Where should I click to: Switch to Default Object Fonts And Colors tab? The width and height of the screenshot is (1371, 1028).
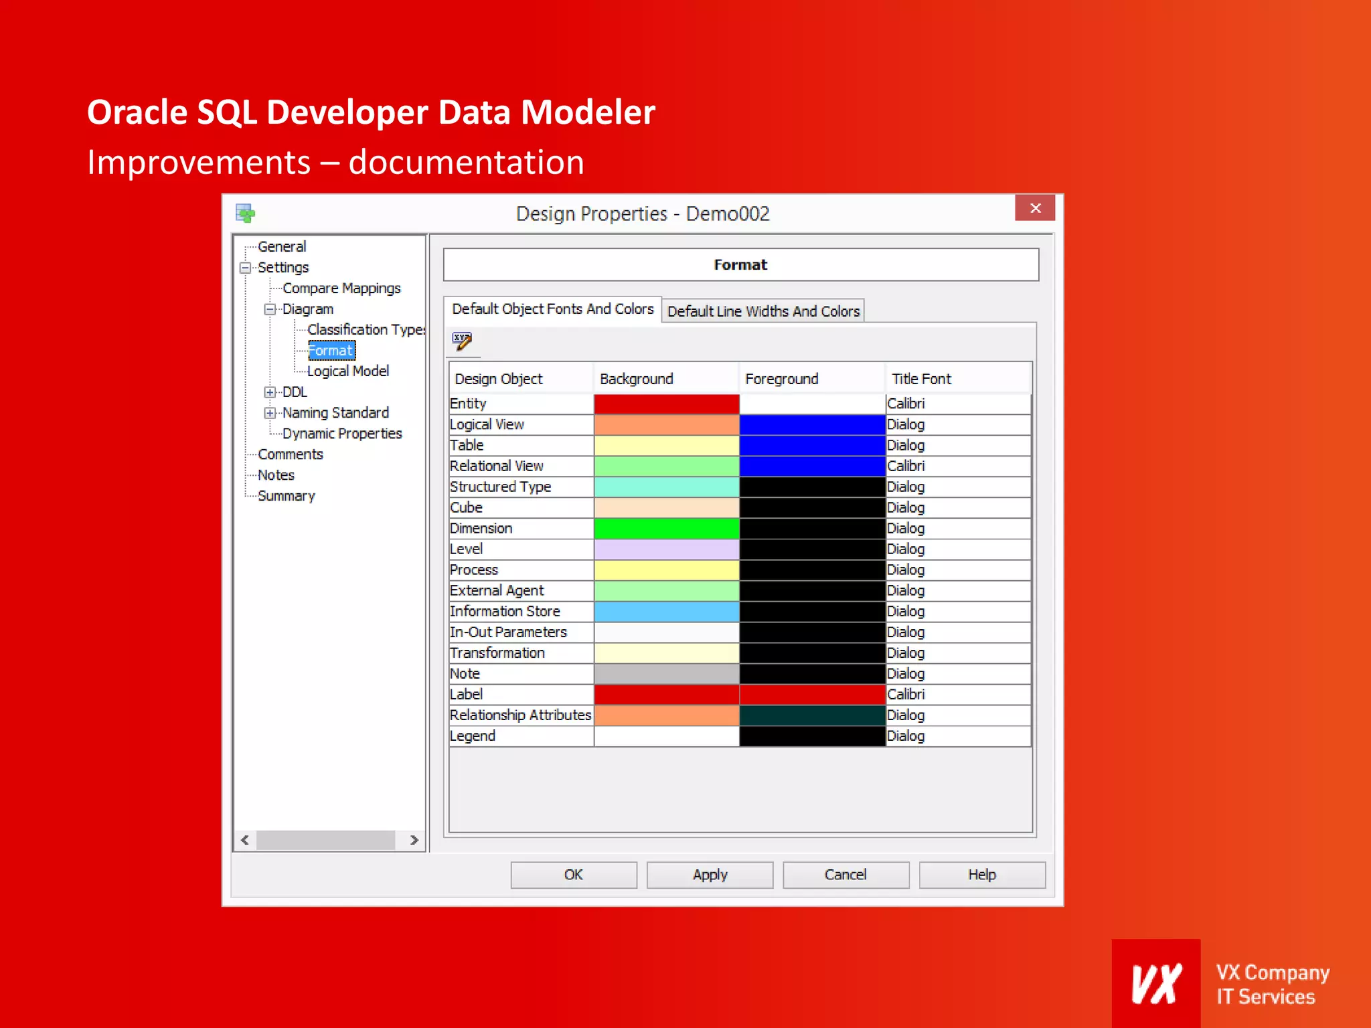pyautogui.click(x=553, y=309)
